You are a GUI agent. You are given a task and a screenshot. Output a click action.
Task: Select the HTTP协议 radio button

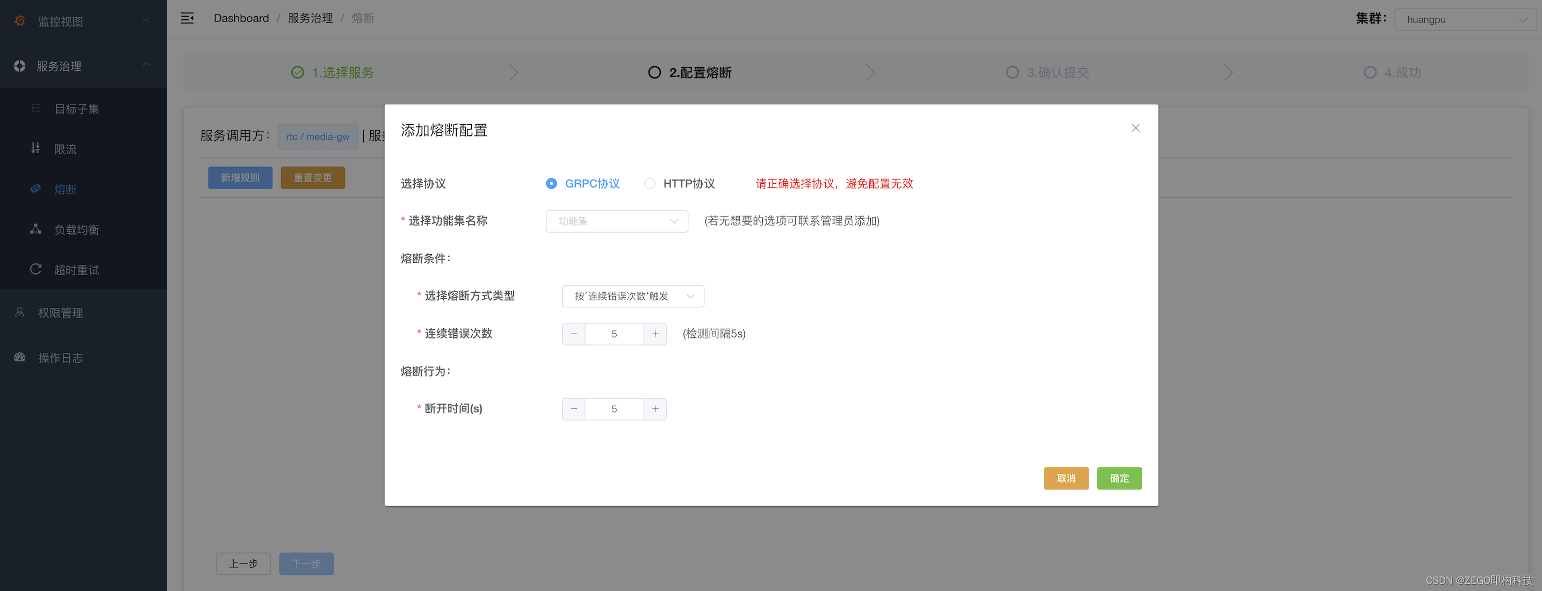pos(649,184)
